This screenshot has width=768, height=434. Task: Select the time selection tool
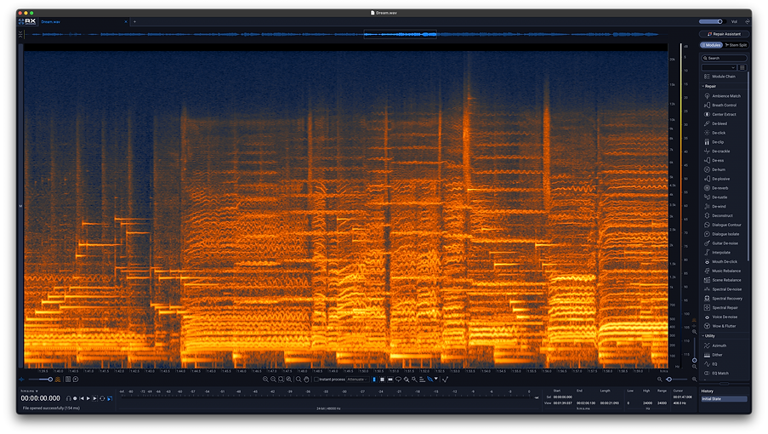click(x=374, y=380)
